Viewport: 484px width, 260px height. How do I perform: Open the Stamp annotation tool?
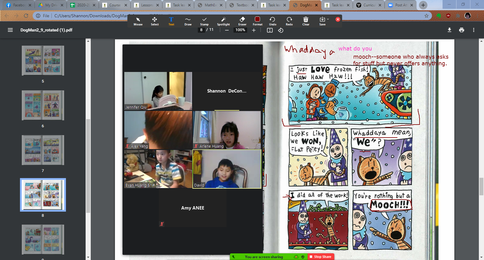point(204,21)
